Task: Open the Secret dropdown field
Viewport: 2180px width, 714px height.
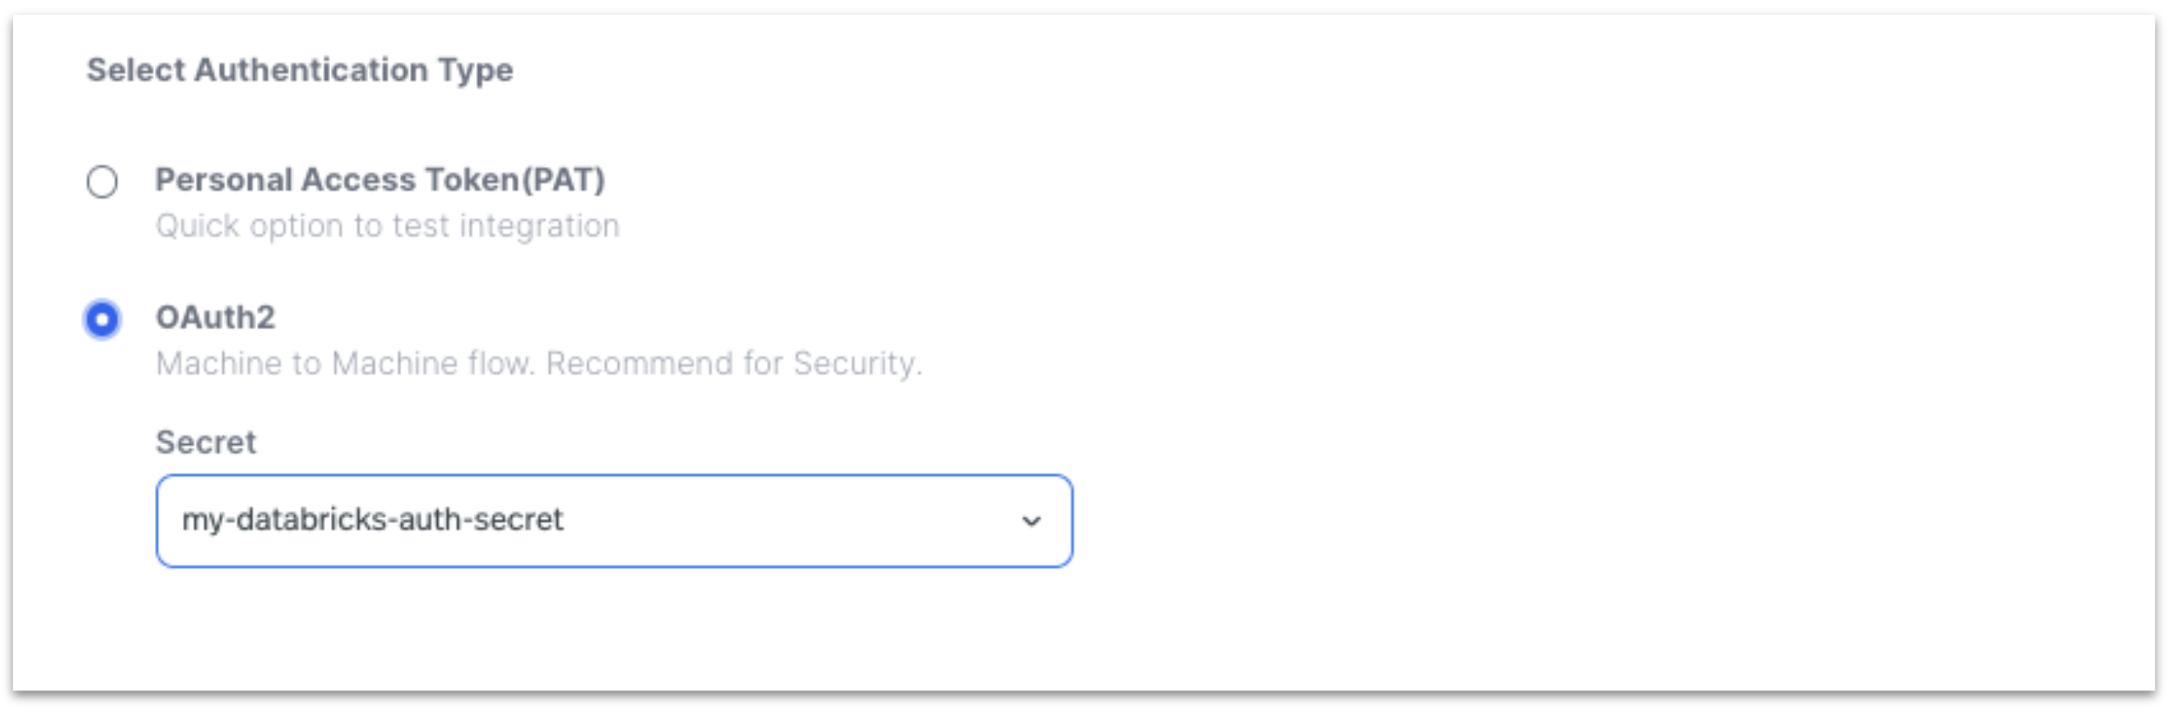Action: click(x=614, y=521)
